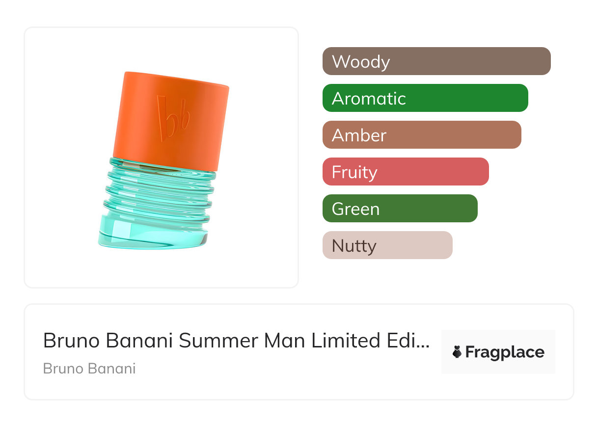The image size is (598, 424).
Task: Select the Aromatic accord bar
Action: 425,98
